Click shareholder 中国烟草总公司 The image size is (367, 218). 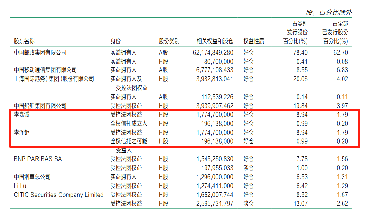point(32,177)
